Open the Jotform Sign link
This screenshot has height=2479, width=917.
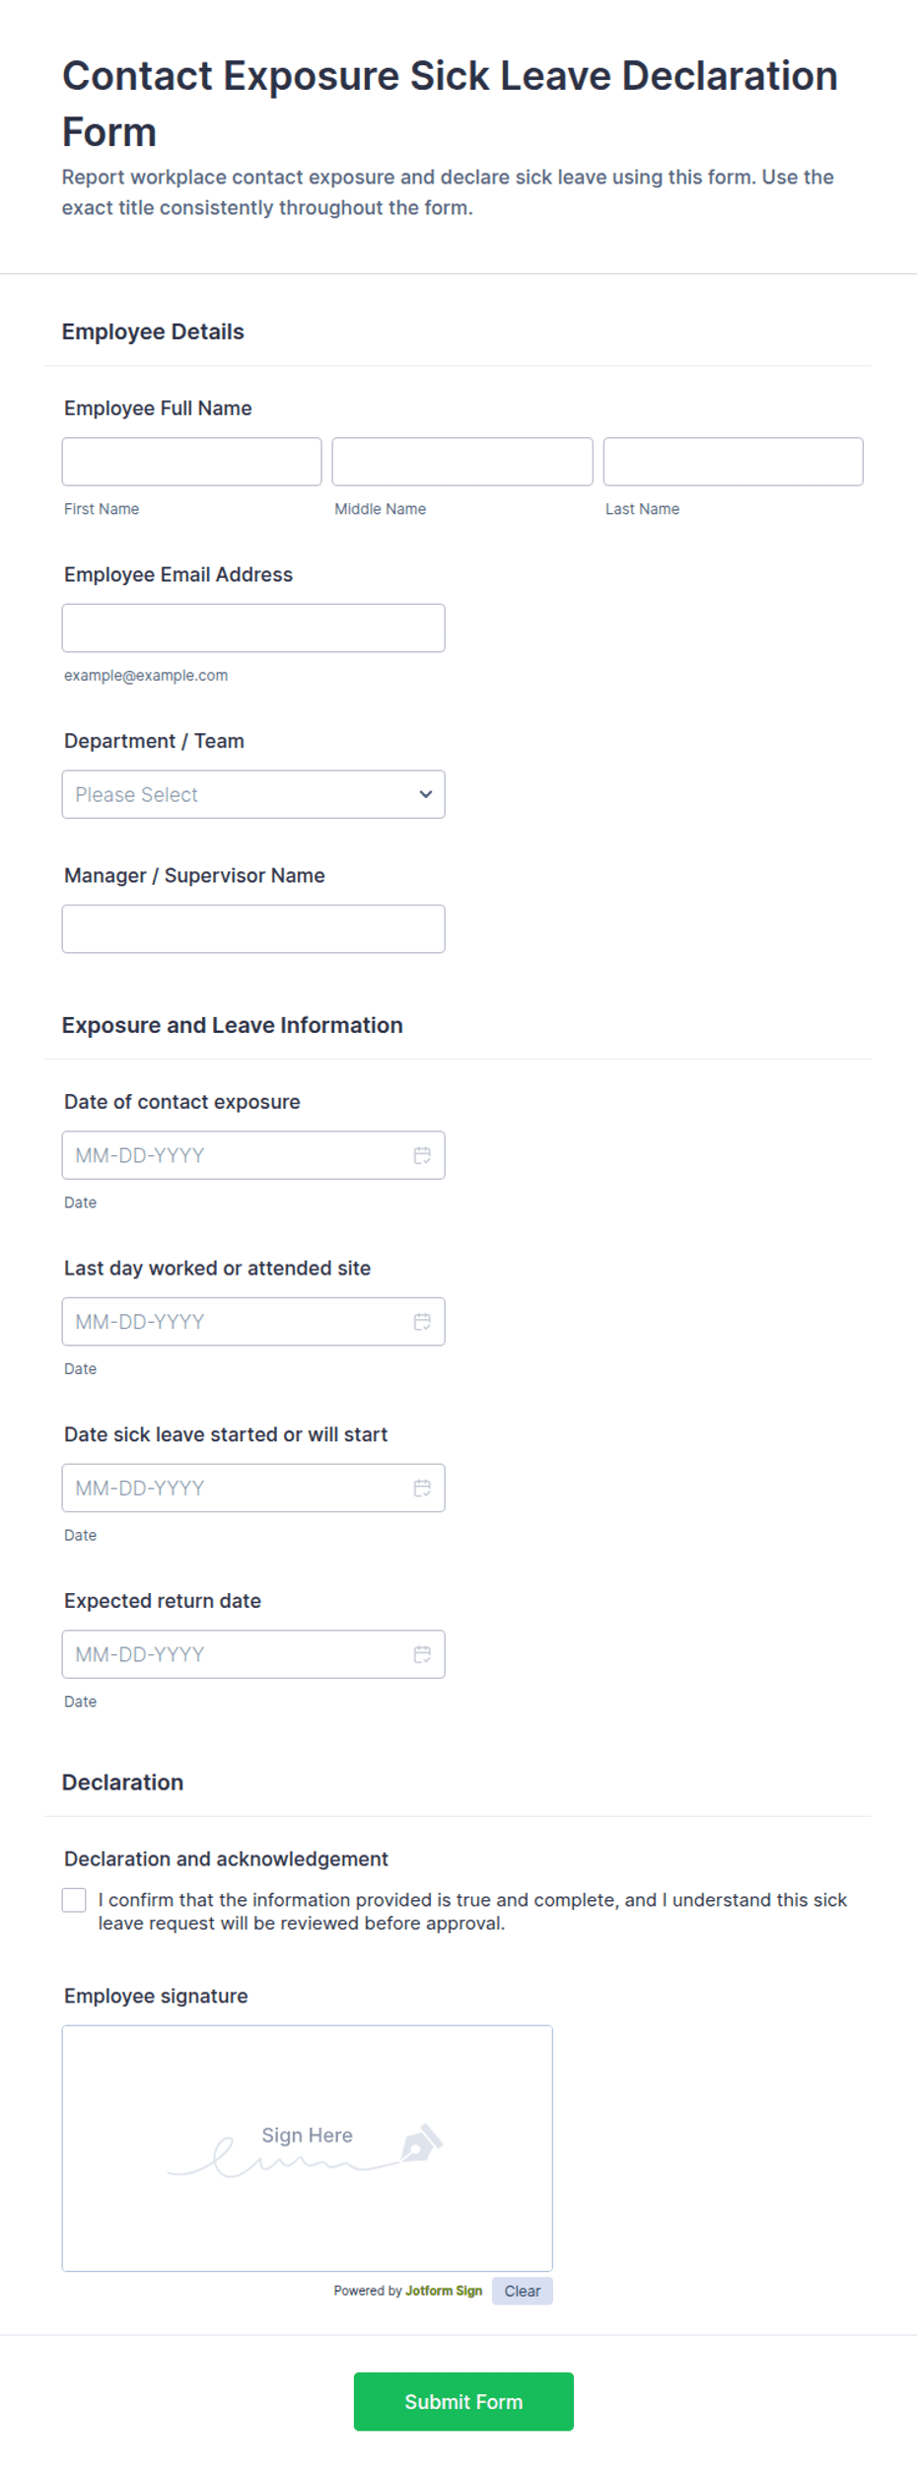(444, 2291)
